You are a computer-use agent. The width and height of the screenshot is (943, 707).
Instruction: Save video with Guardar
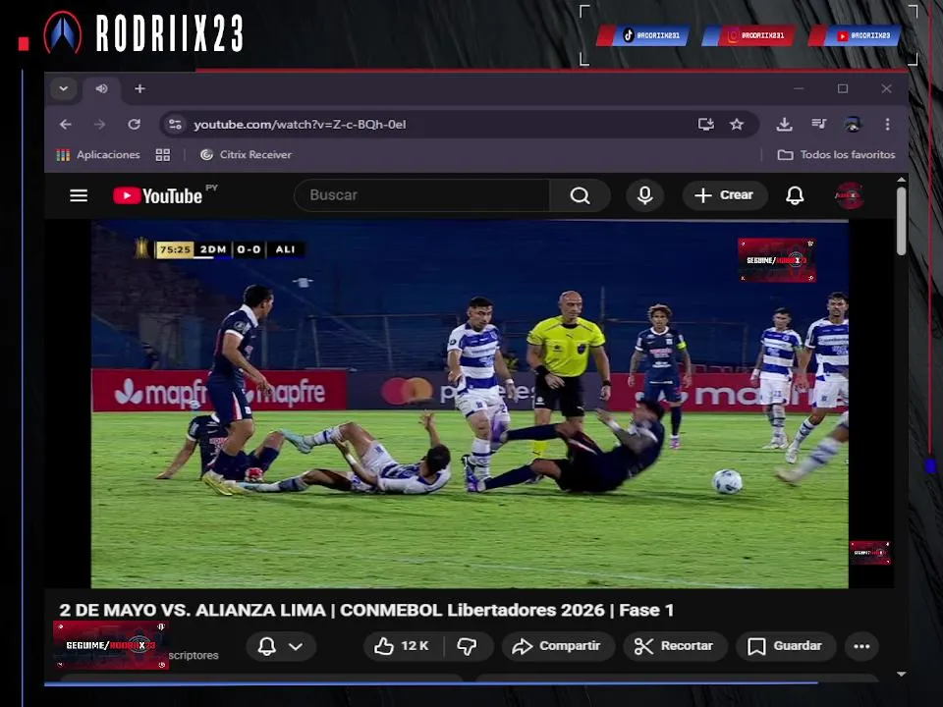[786, 646]
